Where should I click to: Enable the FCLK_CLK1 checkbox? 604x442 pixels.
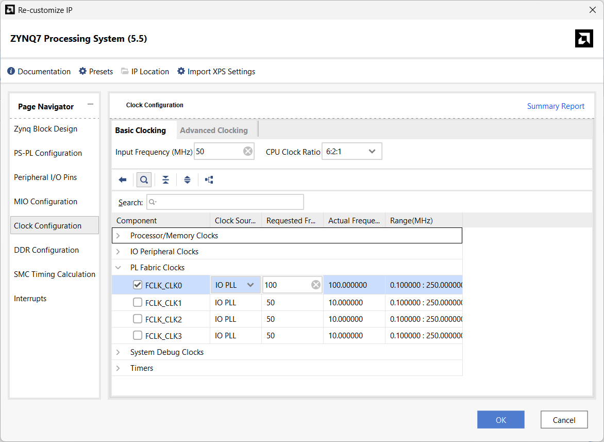click(x=138, y=303)
